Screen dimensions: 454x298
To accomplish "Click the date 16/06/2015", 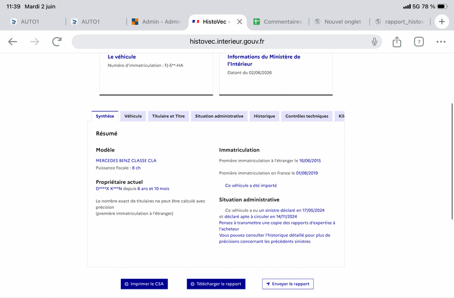I will 310,161.
